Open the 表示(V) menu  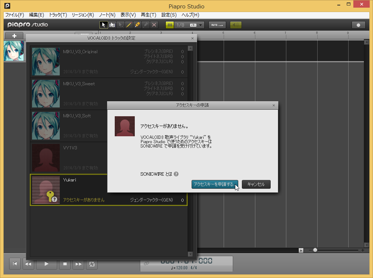[x=128, y=15]
